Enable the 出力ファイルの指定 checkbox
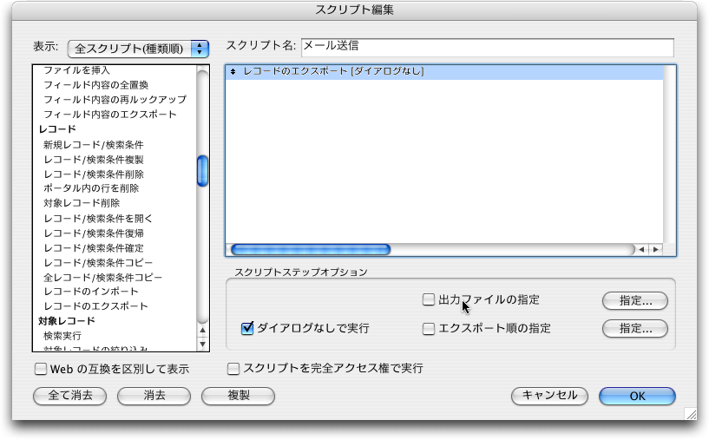The height and width of the screenshot is (440, 709). click(x=429, y=300)
